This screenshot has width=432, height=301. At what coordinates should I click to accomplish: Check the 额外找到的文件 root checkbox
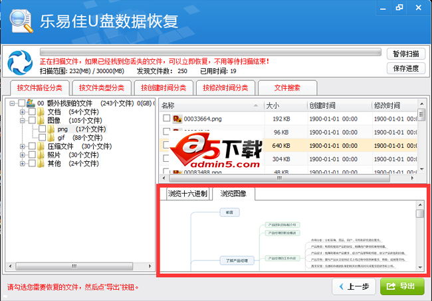click(21, 103)
